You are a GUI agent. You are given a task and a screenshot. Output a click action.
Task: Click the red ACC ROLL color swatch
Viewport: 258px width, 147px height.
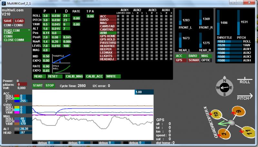tap(17, 96)
